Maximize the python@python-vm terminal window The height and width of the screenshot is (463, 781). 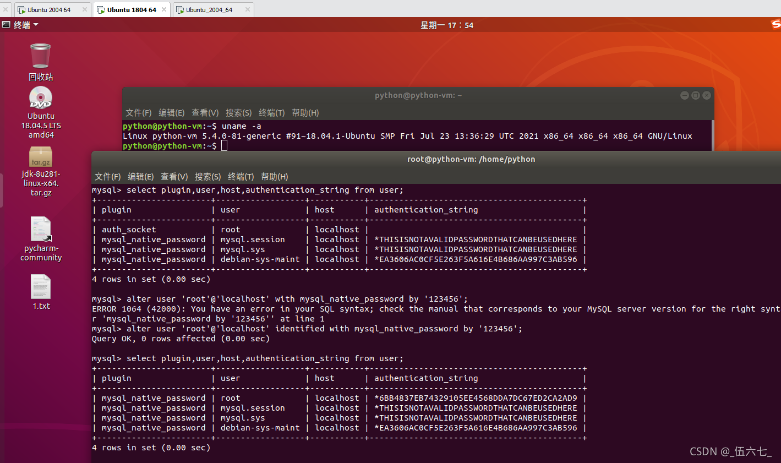coord(696,95)
